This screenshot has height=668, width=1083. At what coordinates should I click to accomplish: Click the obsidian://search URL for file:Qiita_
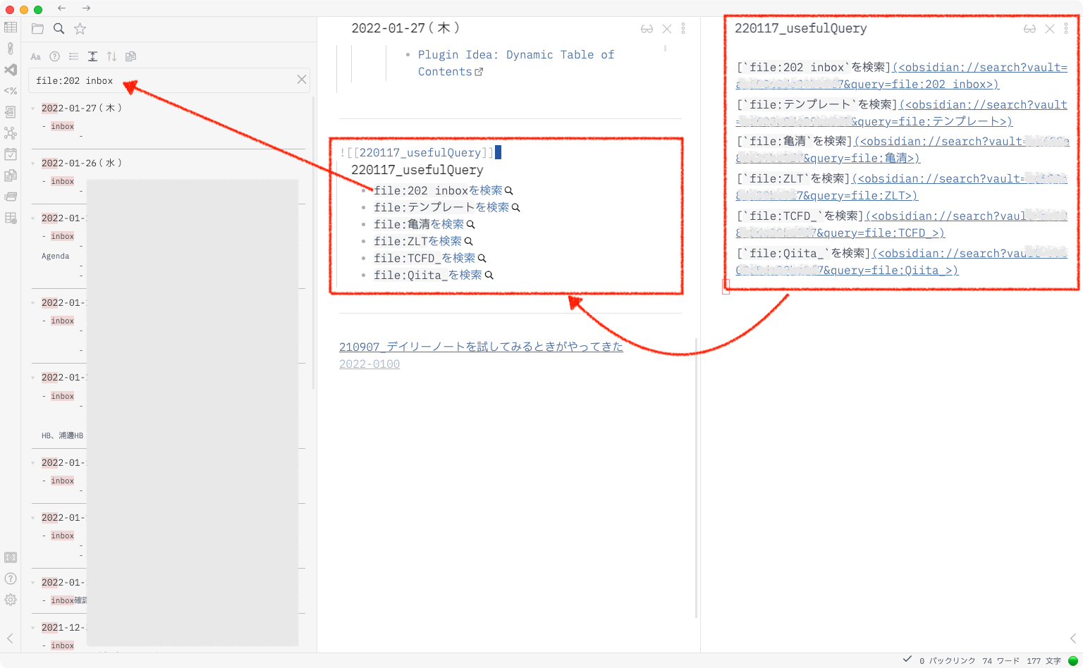click(902, 262)
